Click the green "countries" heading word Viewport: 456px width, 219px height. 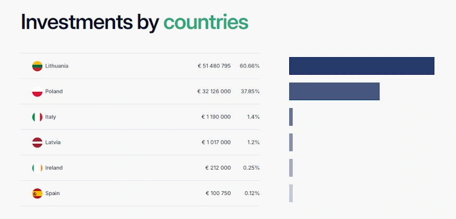point(206,22)
